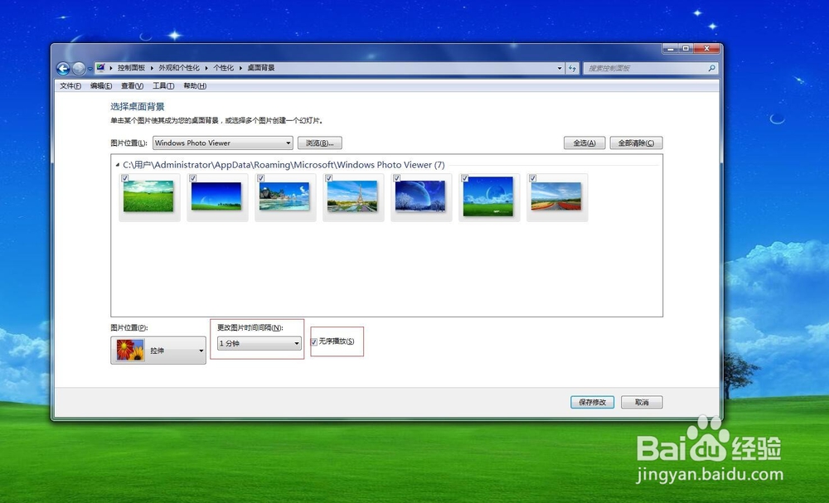Uncheck the tropical beach wallpaper checkbox
This screenshot has width=829, height=503.
pyautogui.click(x=260, y=178)
